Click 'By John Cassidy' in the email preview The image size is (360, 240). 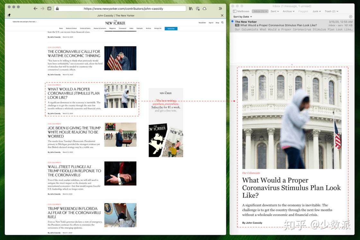tap(252, 223)
